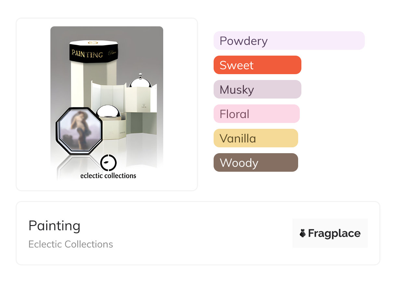Image resolution: width=396 pixels, height=281 pixels.
Task: Open the Eclectic Collections brand link
Action: point(71,244)
